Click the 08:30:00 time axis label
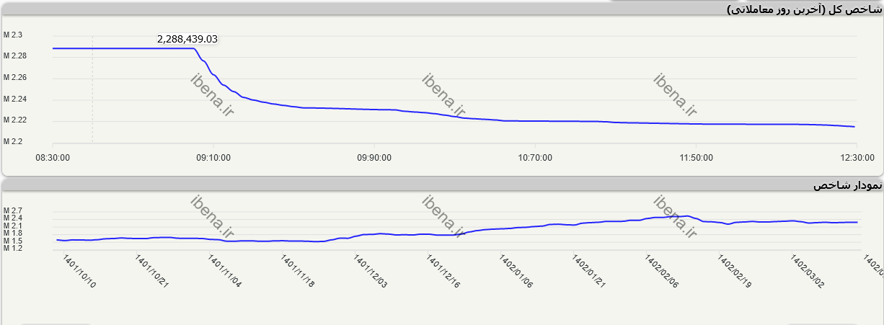This screenshot has height=325, width=884. click(x=53, y=158)
